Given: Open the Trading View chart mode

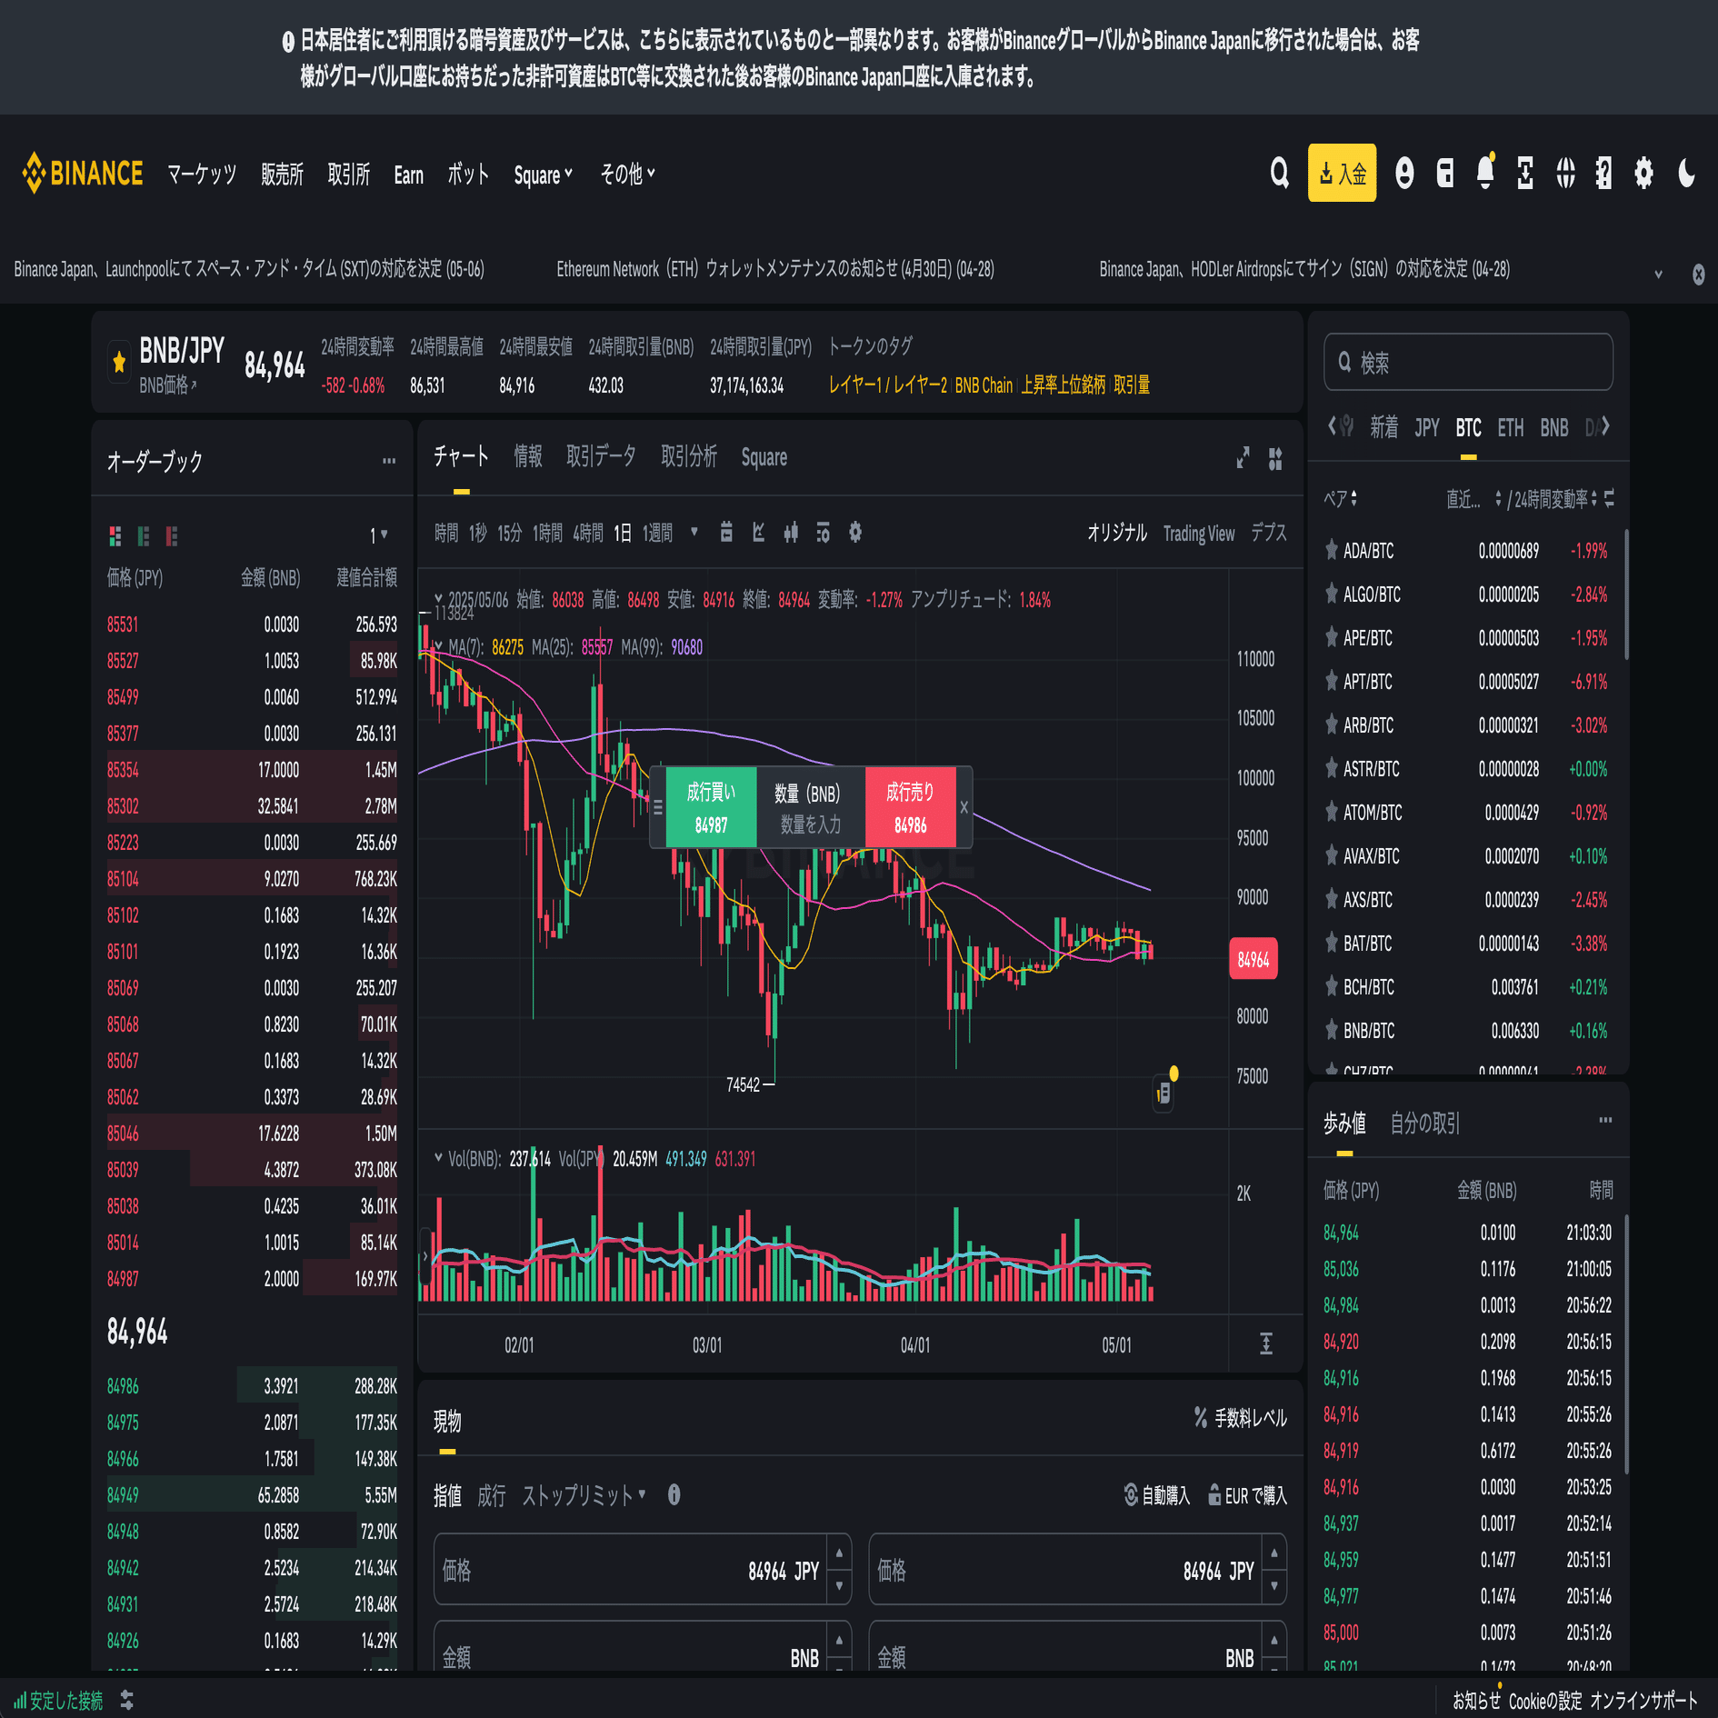Looking at the screenshot, I should coord(1199,534).
